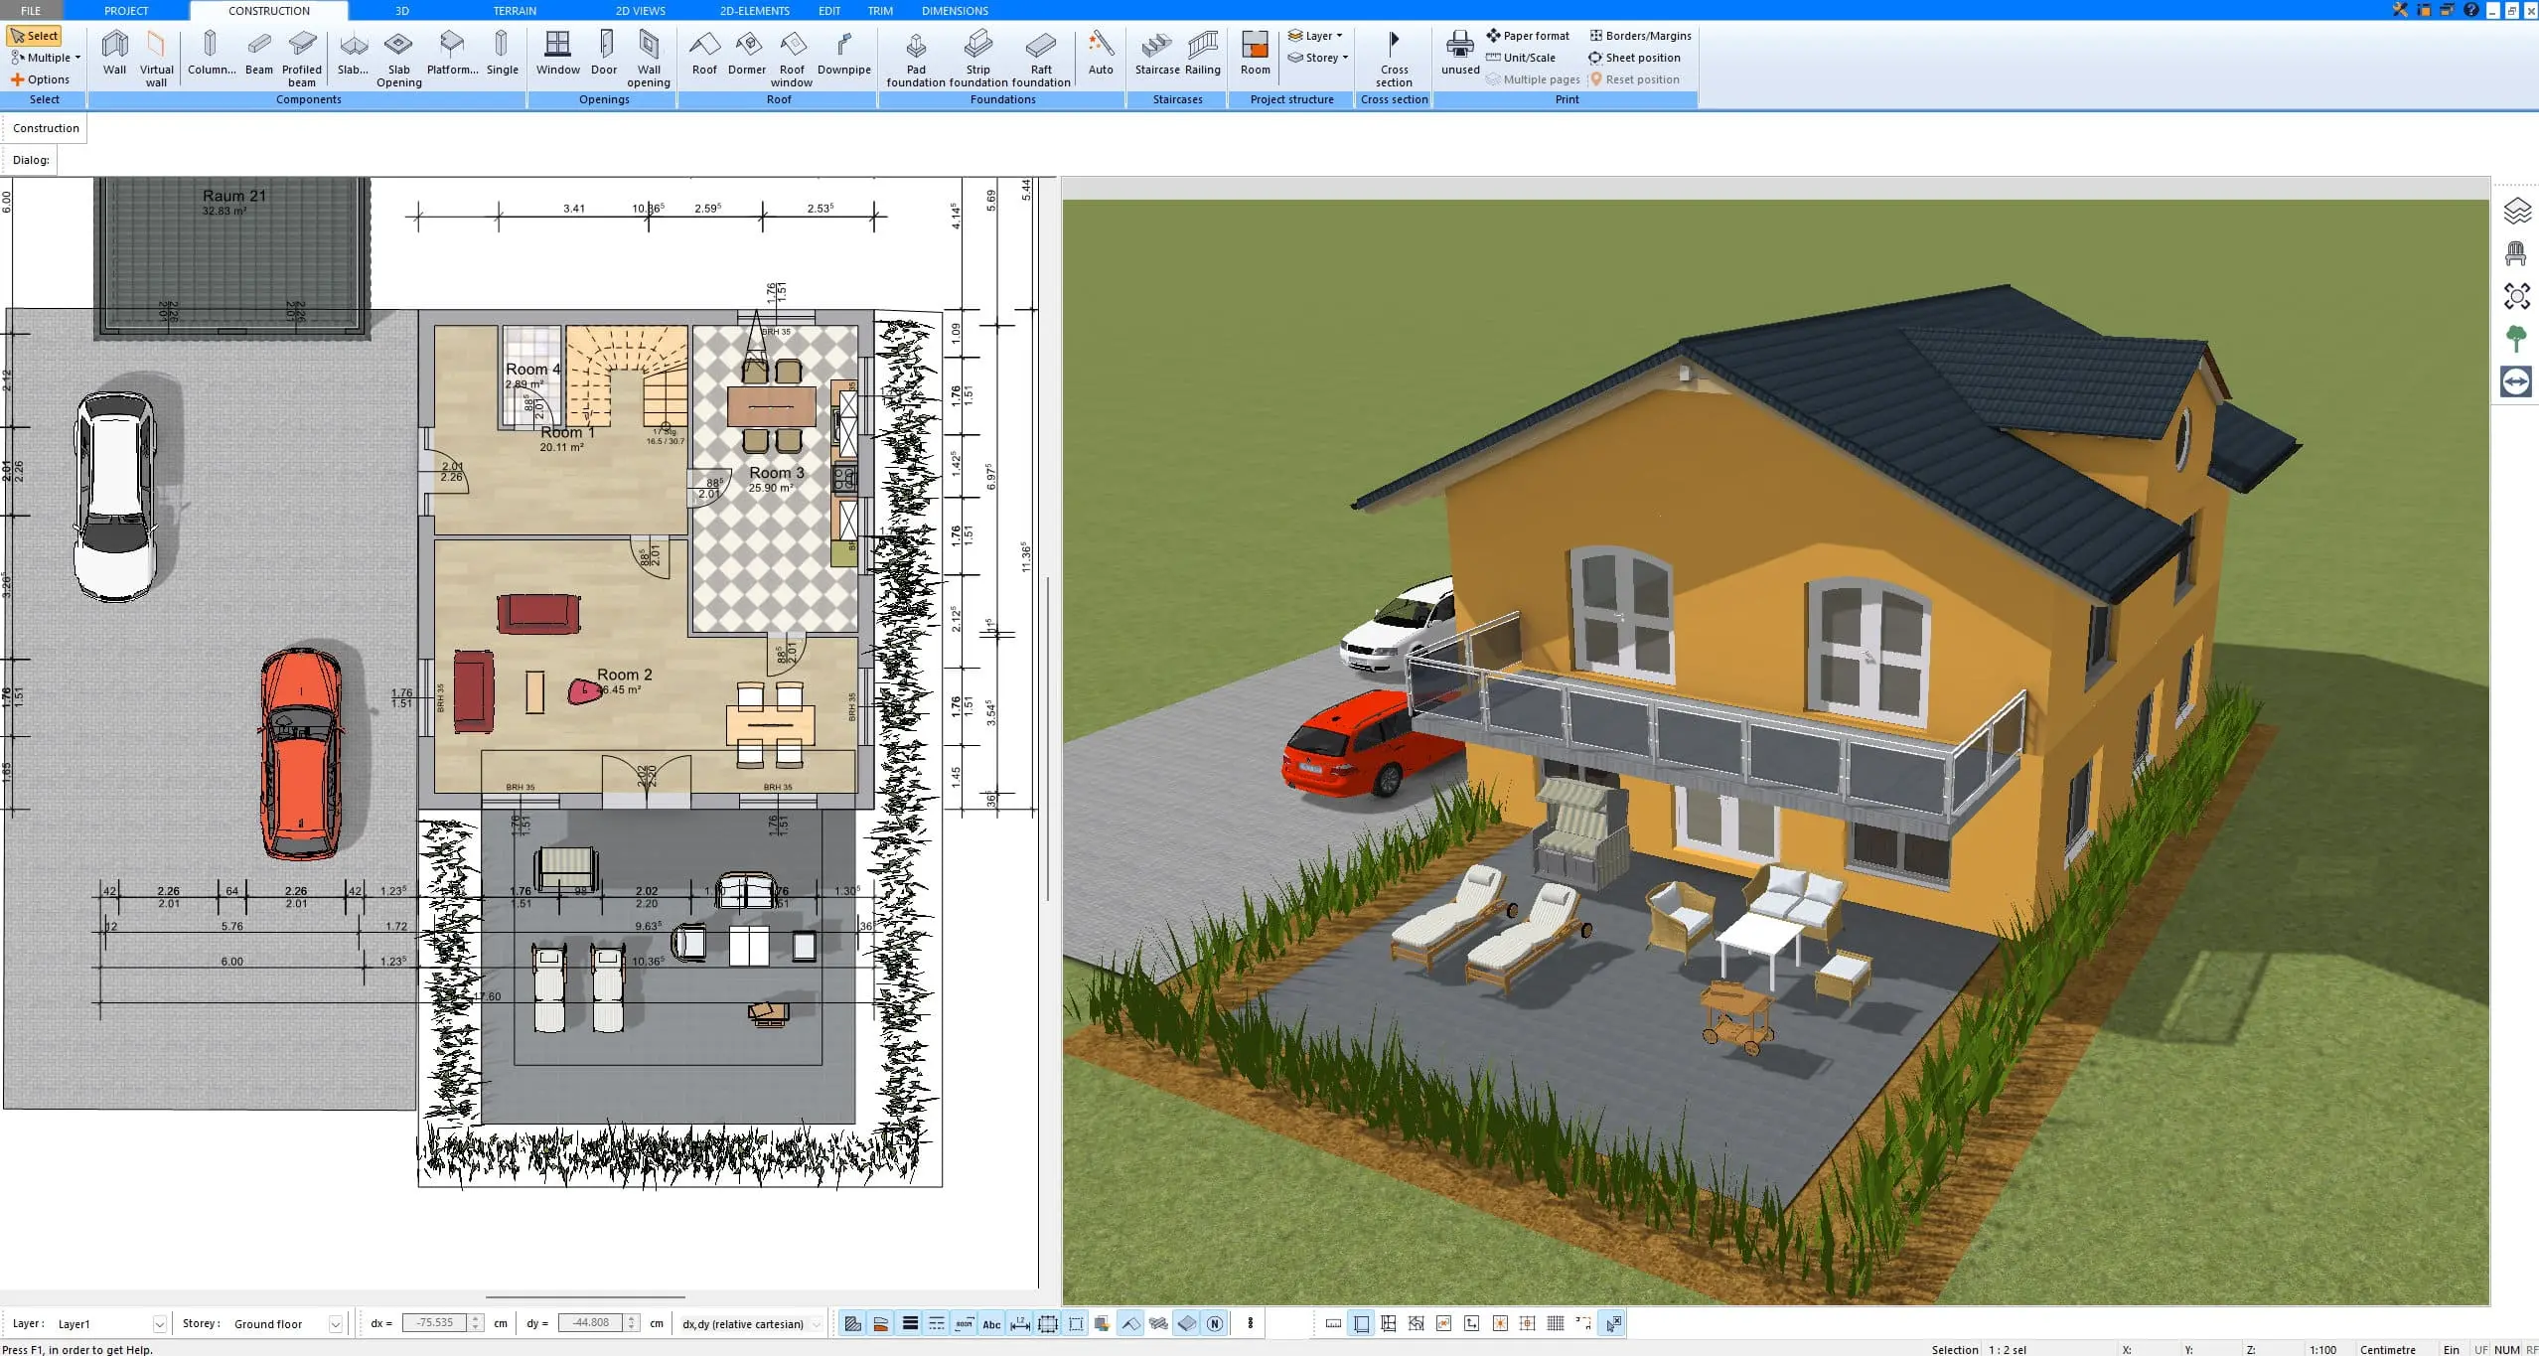Open the Cross section tool
The image size is (2539, 1356).
click(1394, 57)
